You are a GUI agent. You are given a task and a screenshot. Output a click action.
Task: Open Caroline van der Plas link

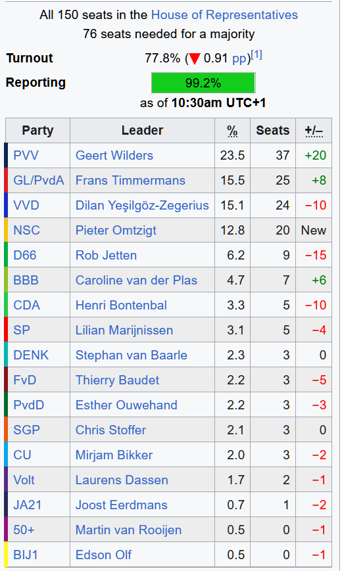pos(136,280)
